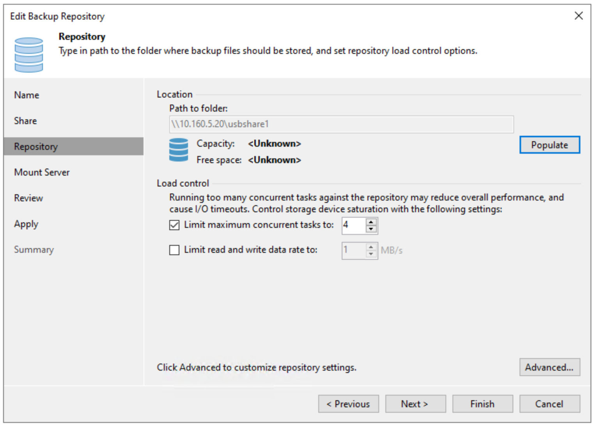The image size is (596, 426).
Task: Open Advanced repository settings
Action: 550,367
